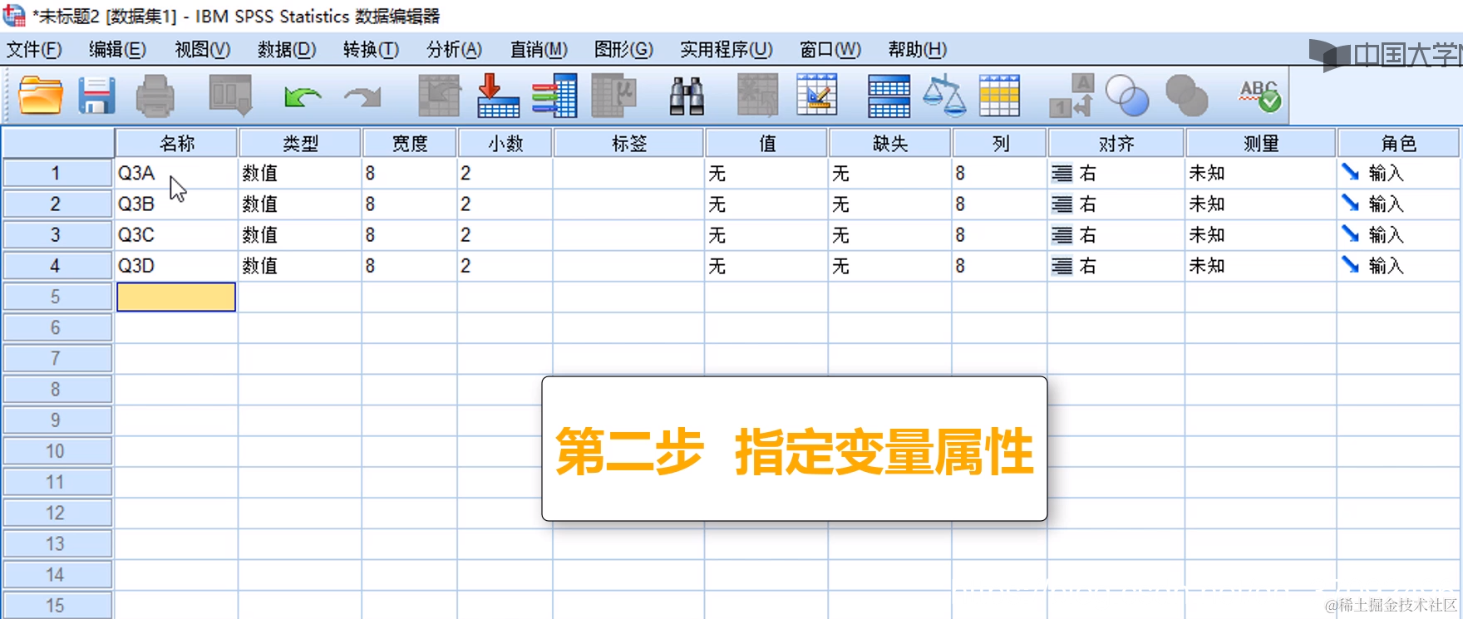Click the Insert cases icon

point(757,96)
